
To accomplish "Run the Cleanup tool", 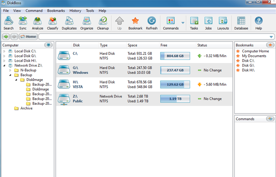I will (103, 23).
